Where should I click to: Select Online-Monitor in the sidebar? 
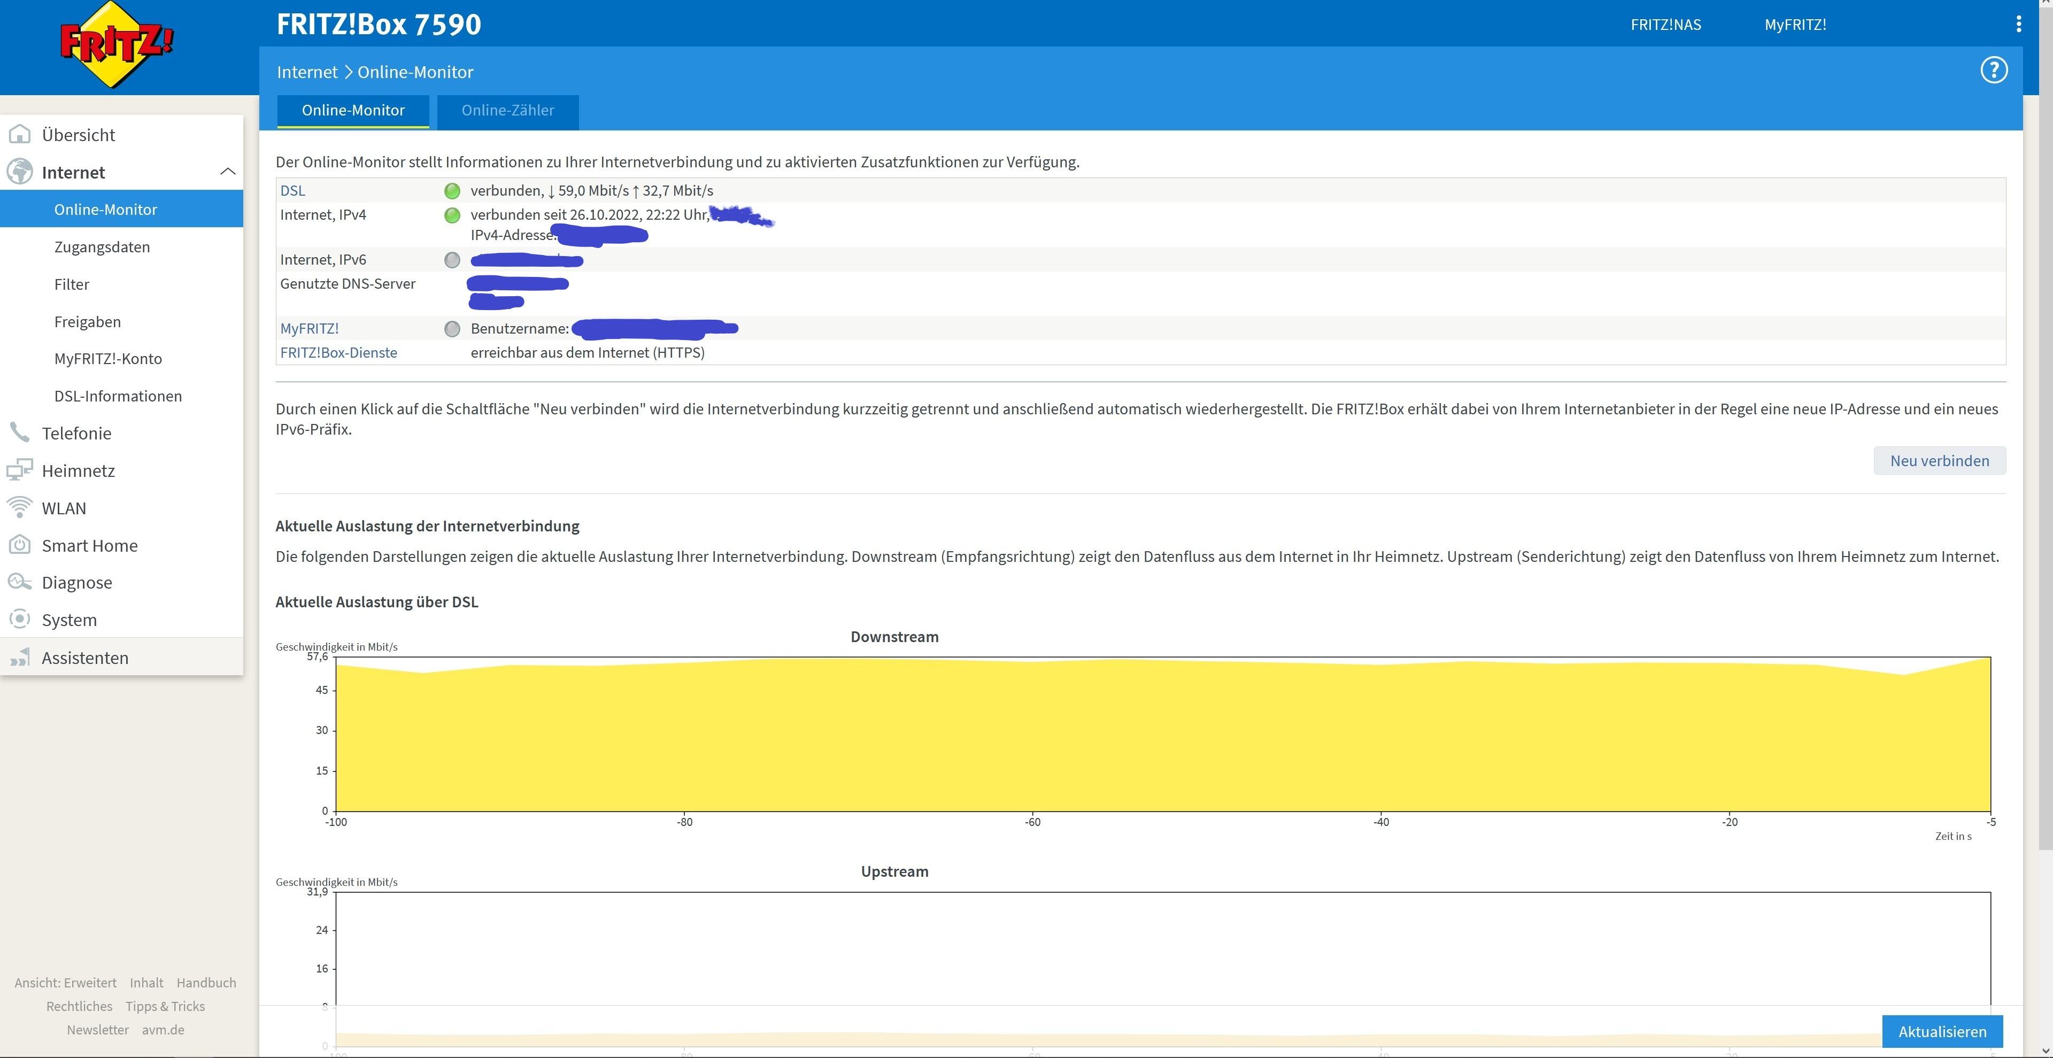(121, 208)
